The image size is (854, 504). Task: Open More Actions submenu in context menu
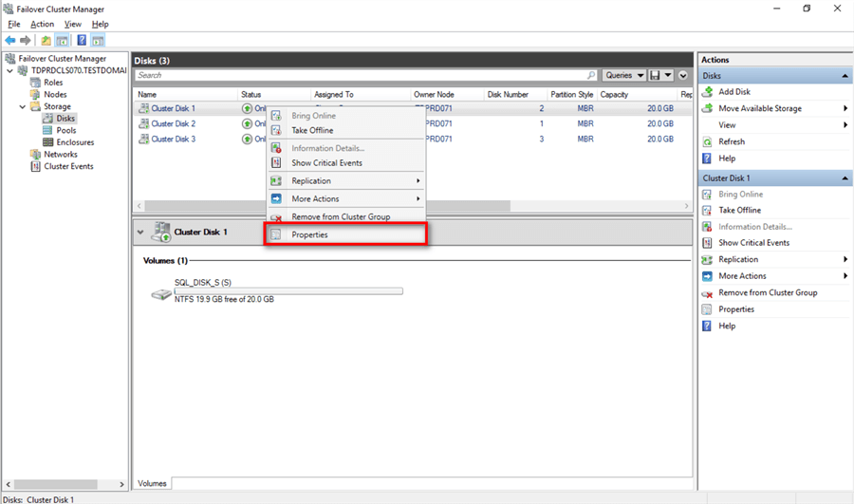click(x=315, y=198)
